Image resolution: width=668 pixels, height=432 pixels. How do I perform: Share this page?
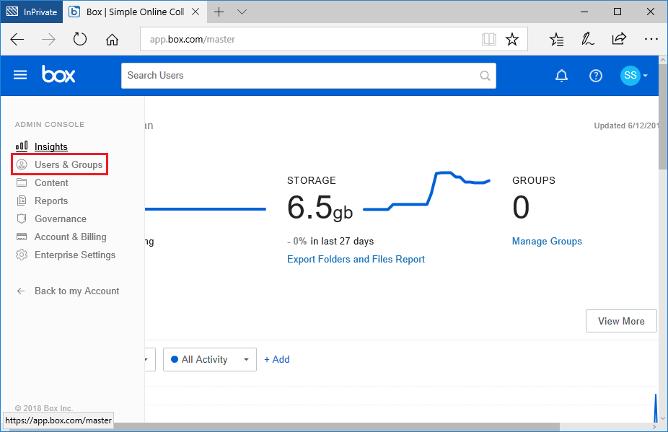click(x=619, y=39)
